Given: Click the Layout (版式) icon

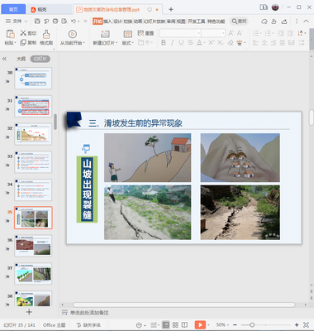Looking at the screenshot, I should pos(127,34).
